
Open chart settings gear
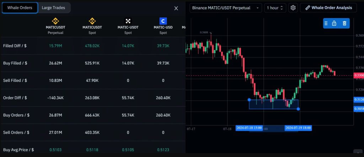[293, 8]
